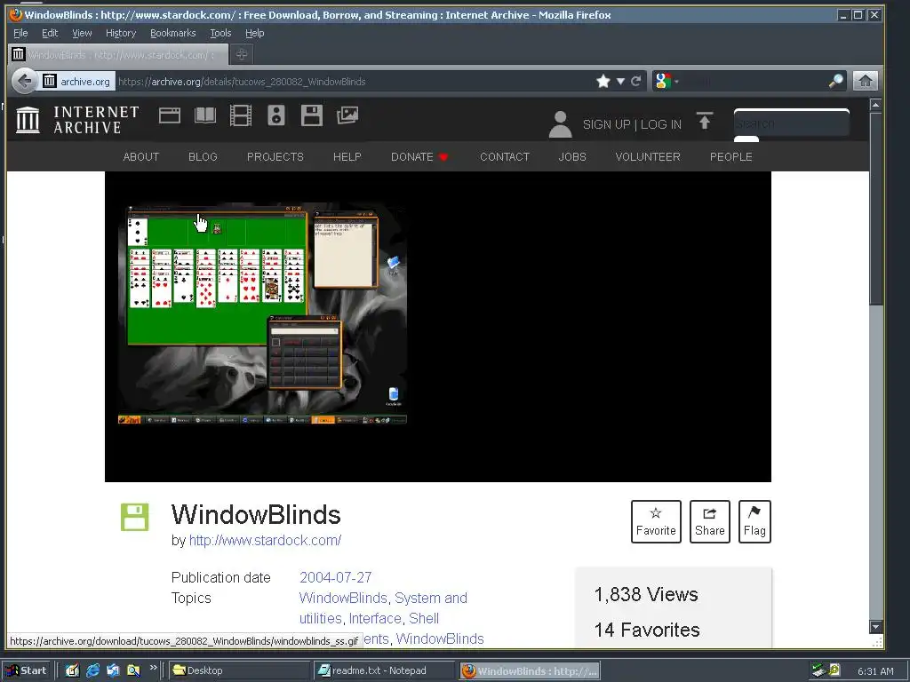The height and width of the screenshot is (682, 910).
Task: Click the System and utilities topic link
Action: click(384, 607)
